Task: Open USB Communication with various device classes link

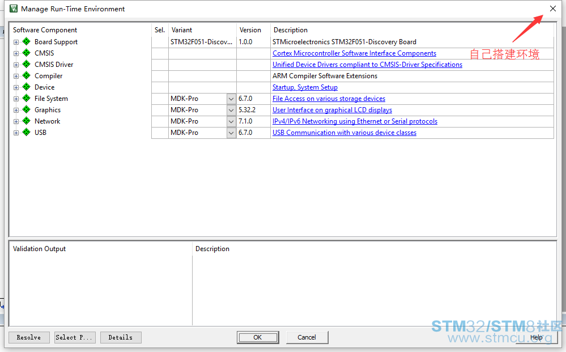Action: (344, 133)
